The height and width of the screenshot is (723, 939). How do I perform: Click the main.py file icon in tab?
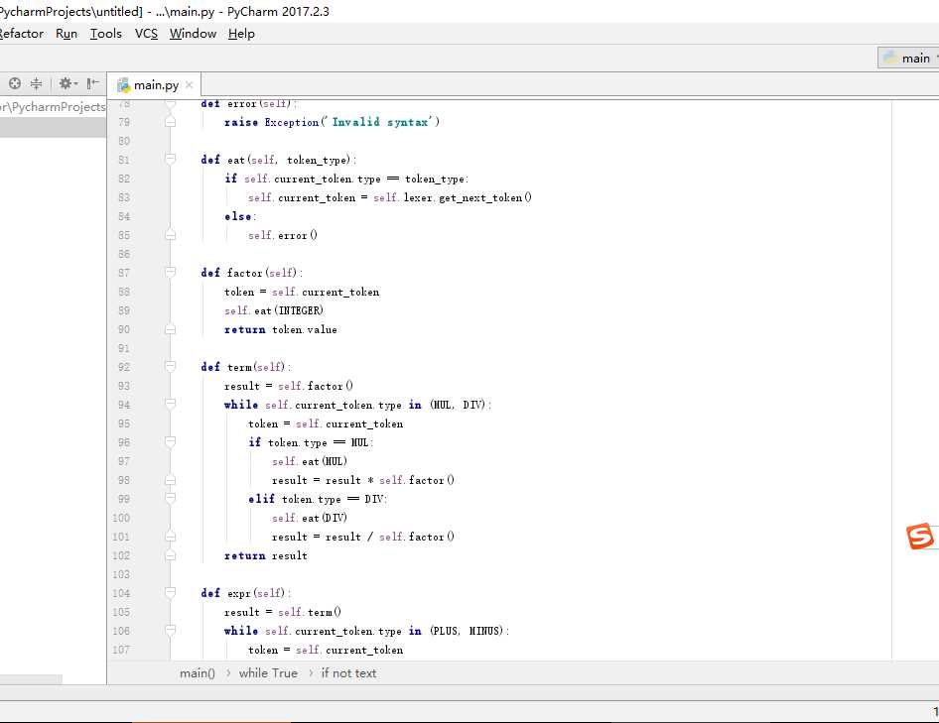point(123,85)
